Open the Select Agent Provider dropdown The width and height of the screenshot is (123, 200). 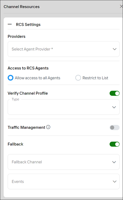coord(64,49)
